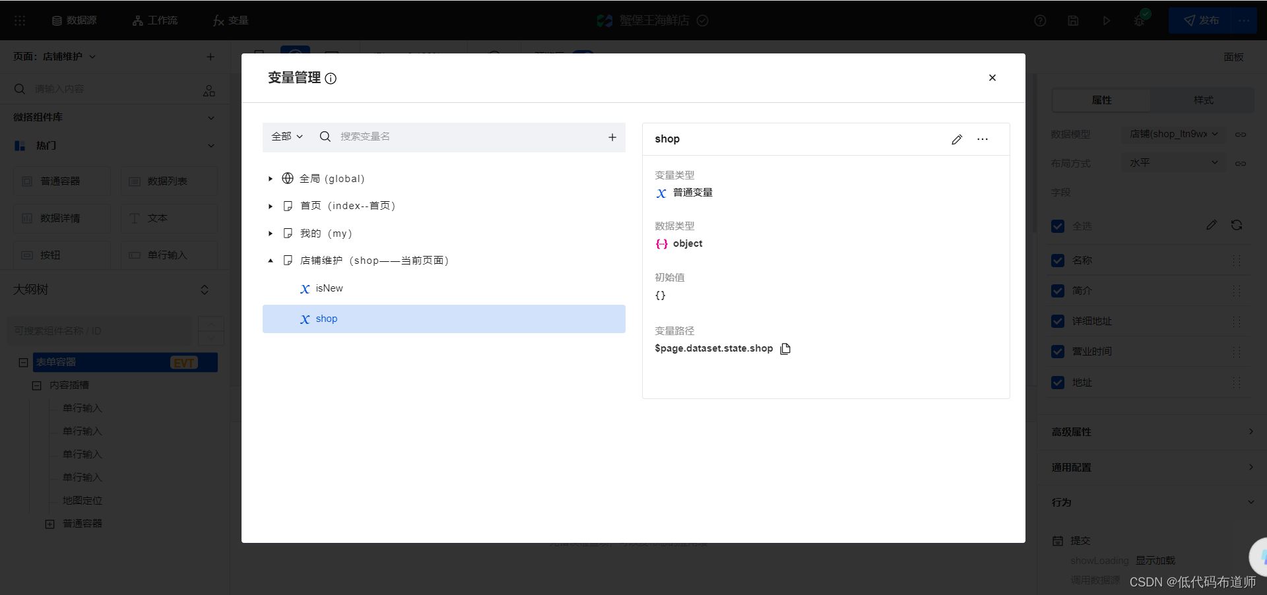Select 地图定位 in outline tree
The image size is (1267, 595).
pos(82,501)
